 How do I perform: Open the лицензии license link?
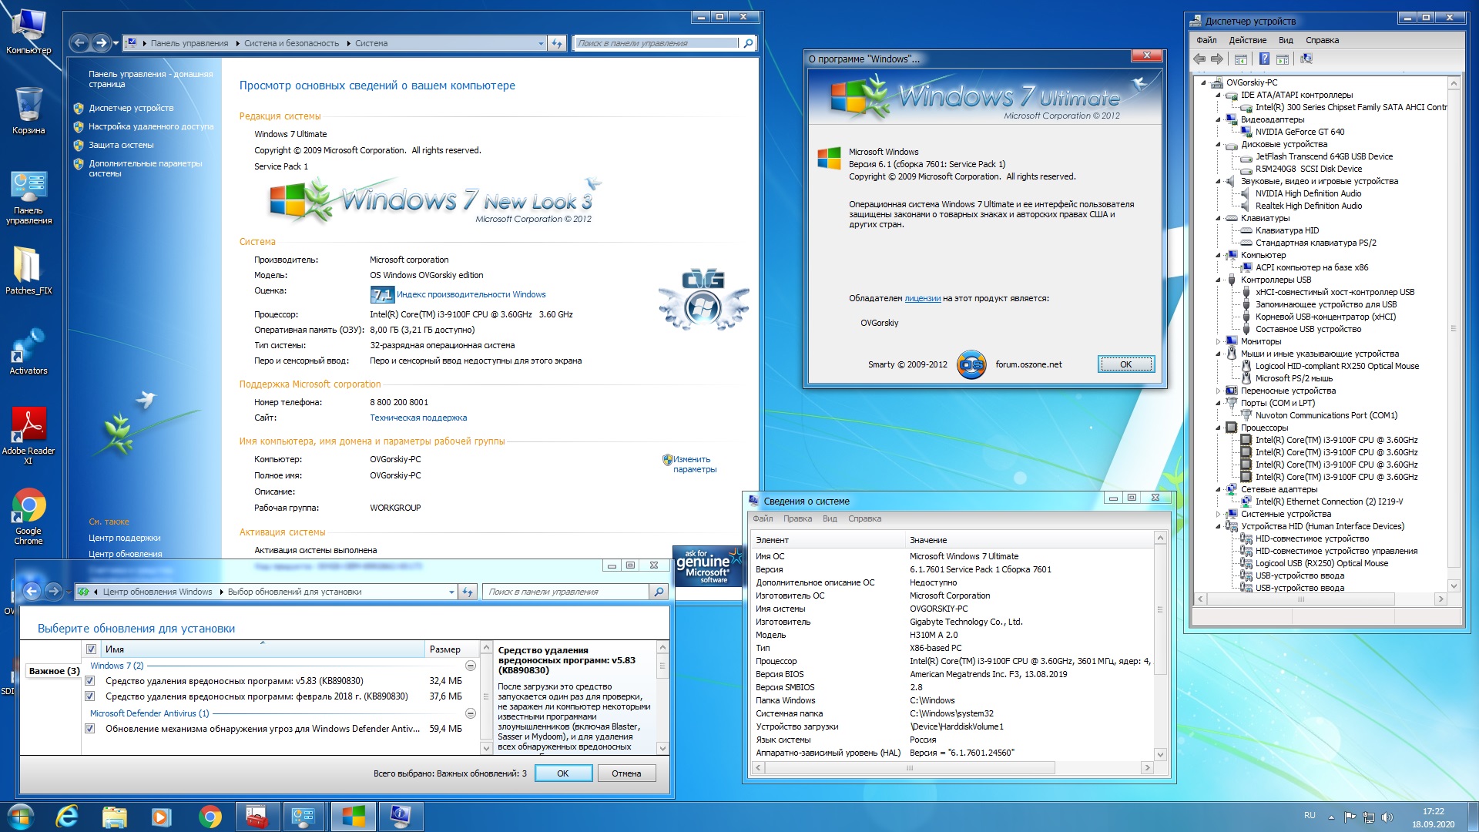click(x=922, y=298)
